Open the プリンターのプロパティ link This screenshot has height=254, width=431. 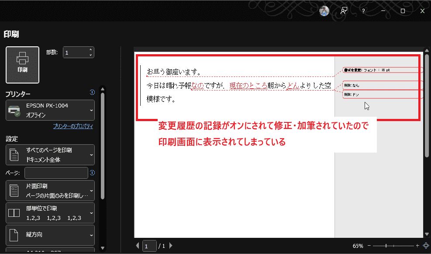tap(73, 126)
